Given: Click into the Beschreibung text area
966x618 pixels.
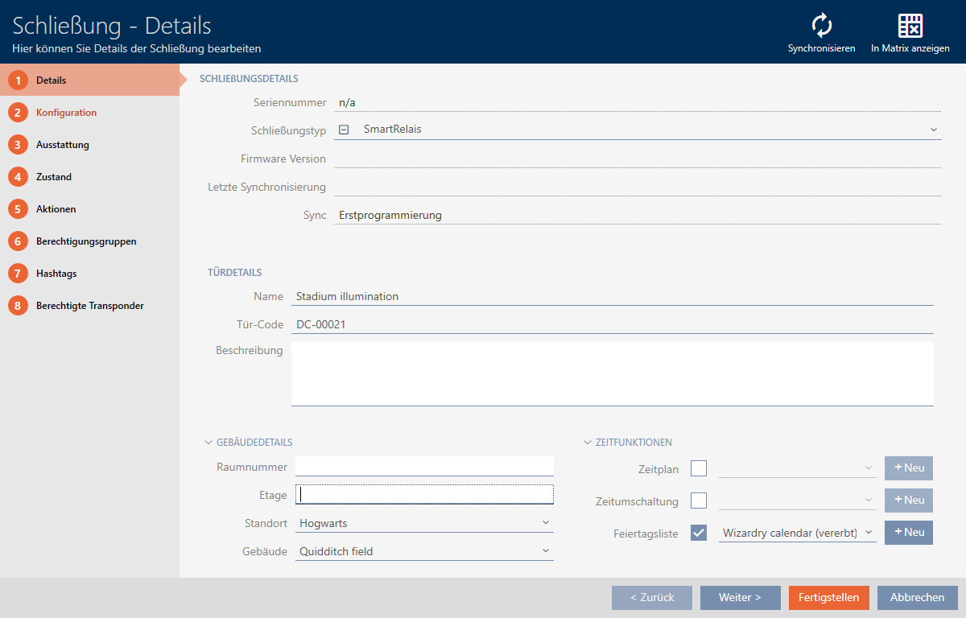Looking at the screenshot, I should (x=612, y=374).
